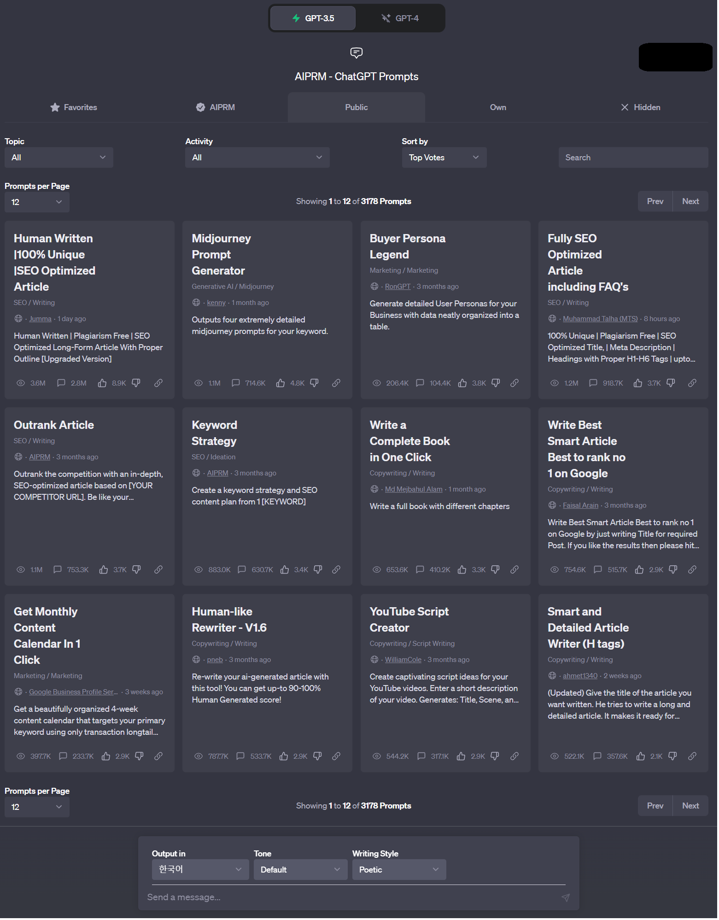Viewport: 719px width, 920px height.
Task: Open the AIPRM verified prompts tab
Action: [216, 108]
